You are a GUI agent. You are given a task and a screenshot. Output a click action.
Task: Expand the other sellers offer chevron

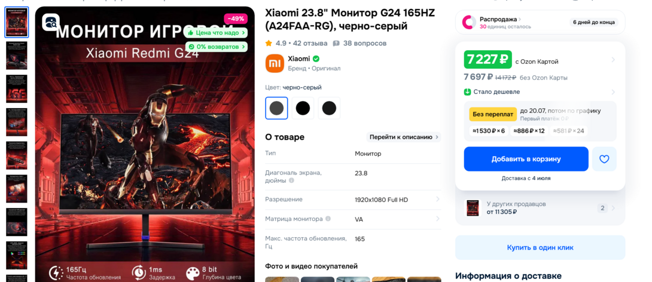(x=613, y=208)
